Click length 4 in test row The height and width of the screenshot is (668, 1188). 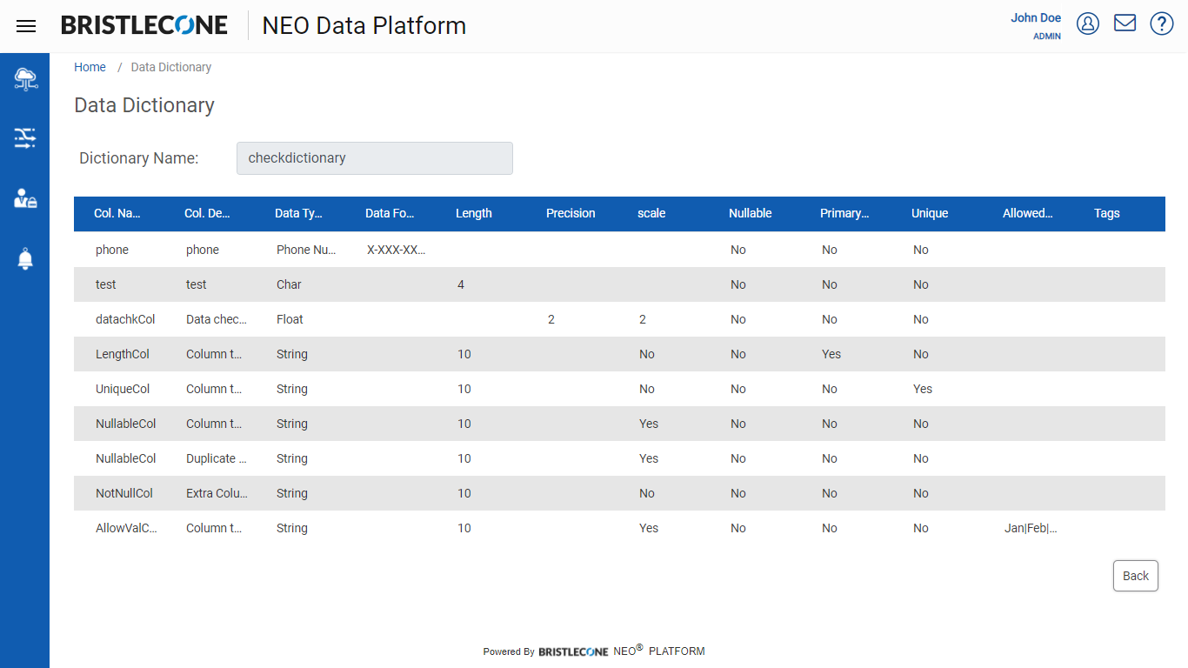pos(461,284)
